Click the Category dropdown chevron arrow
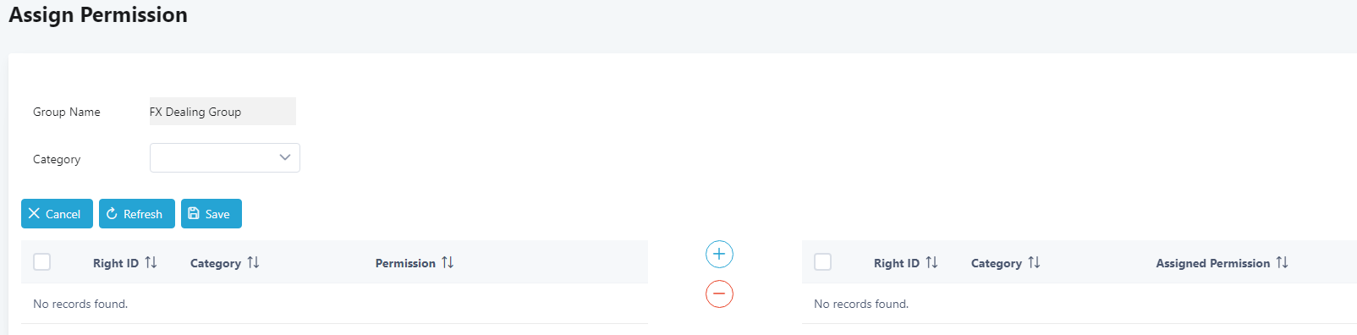Viewport: 1357px width, 335px height. tap(285, 157)
